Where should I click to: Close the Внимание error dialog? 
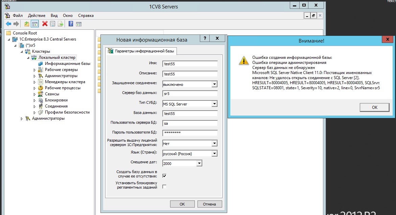coord(388,39)
